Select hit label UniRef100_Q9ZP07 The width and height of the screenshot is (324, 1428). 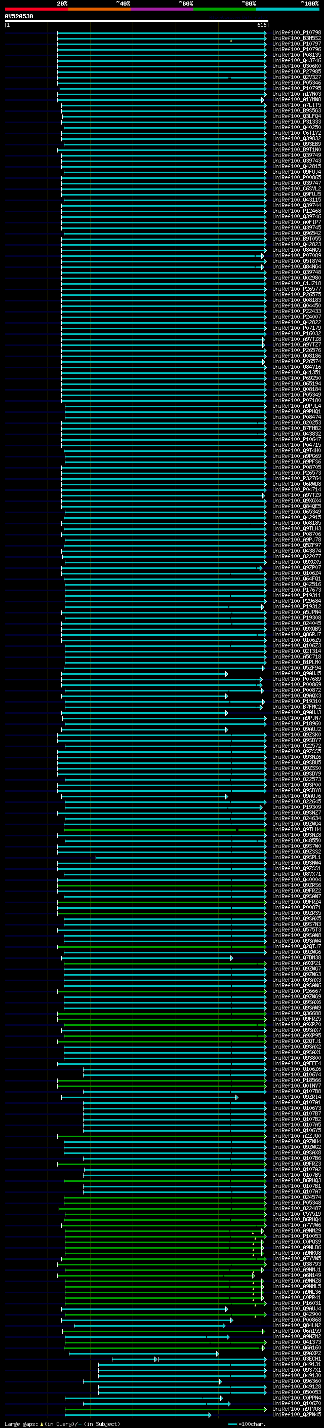click(x=296, y=568)
